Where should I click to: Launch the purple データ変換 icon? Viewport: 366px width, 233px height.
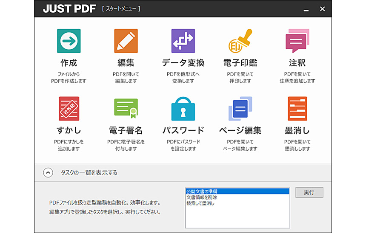click(183, 41)
